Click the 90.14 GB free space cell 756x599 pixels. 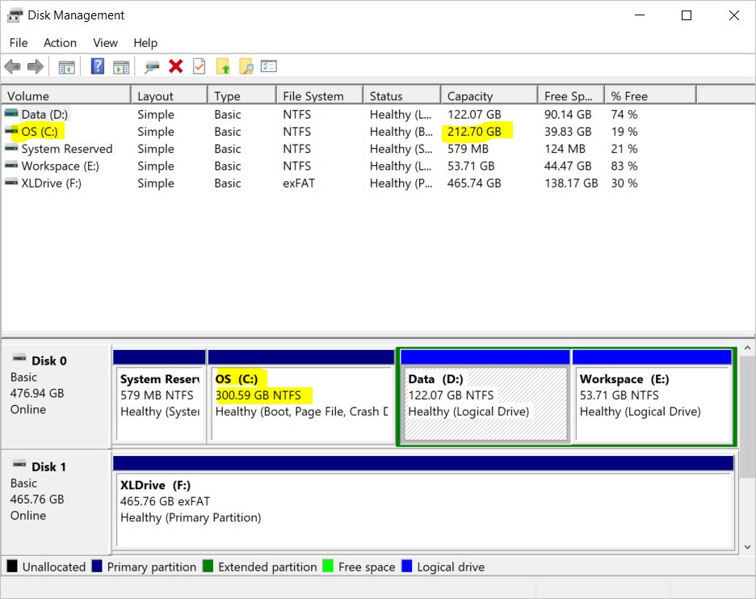coord(568,115)
